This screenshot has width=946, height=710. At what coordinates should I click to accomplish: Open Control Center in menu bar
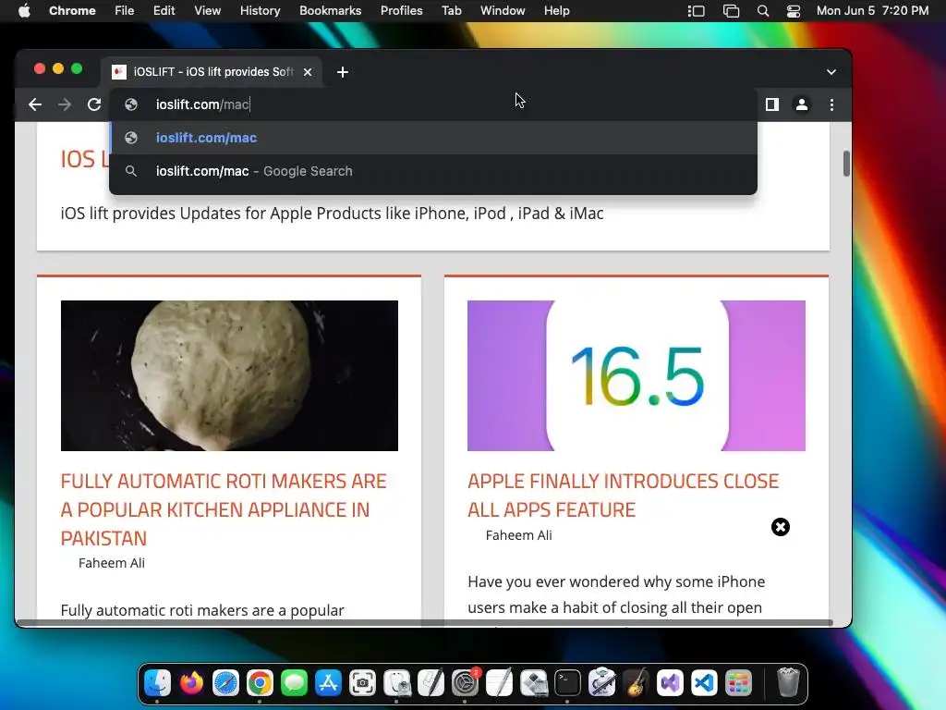pos(793,11)
